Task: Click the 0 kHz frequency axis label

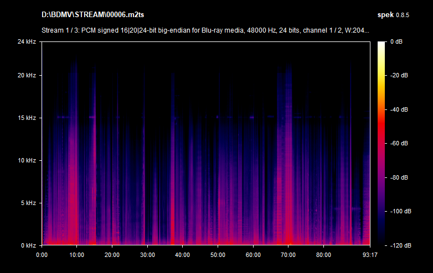Action: [27, 245]
